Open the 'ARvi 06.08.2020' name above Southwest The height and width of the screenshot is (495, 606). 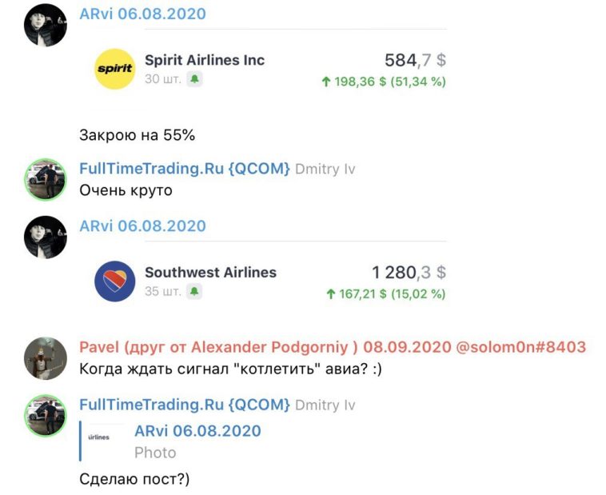[x=142, y=226]
